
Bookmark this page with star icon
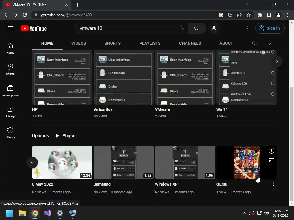(x=248, y=15)
